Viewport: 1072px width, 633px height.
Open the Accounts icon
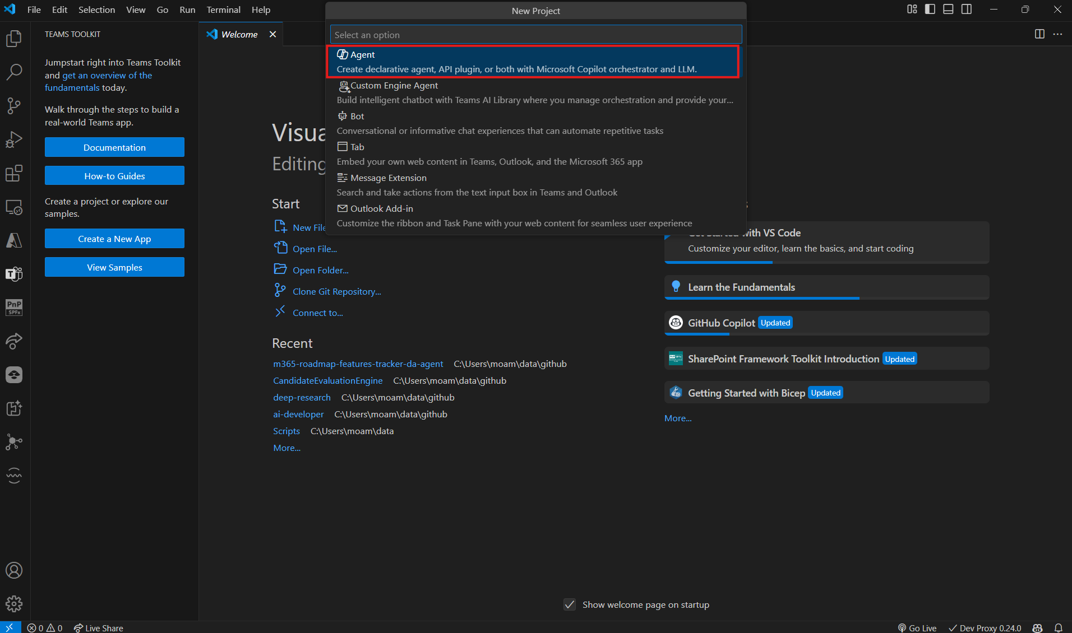tap(14, 570)
